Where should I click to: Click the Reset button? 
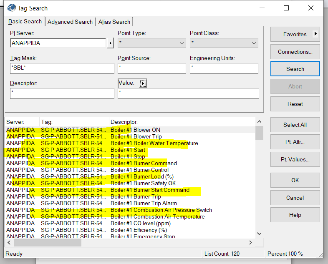click(x=295, y=104)
